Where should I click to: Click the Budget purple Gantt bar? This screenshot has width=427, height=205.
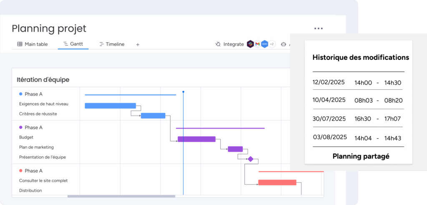(x=197, y=139)
